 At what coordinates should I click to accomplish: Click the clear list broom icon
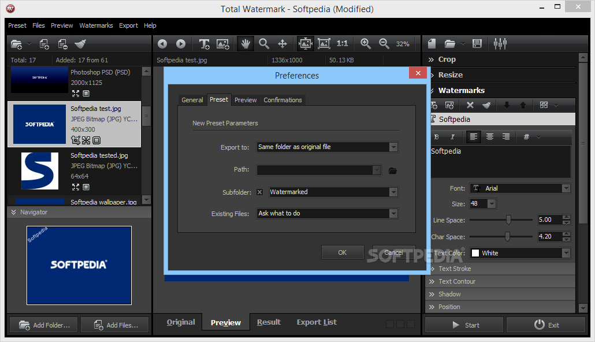click(80, 44)
